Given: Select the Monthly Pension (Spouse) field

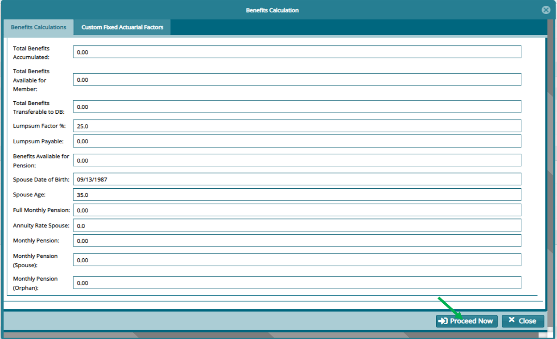Looking at the screenshot, I should tap(297, 260).
